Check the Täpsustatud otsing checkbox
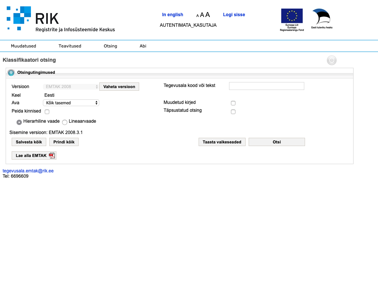The width and height of the screenshot is (378, 294). point(233,112)
